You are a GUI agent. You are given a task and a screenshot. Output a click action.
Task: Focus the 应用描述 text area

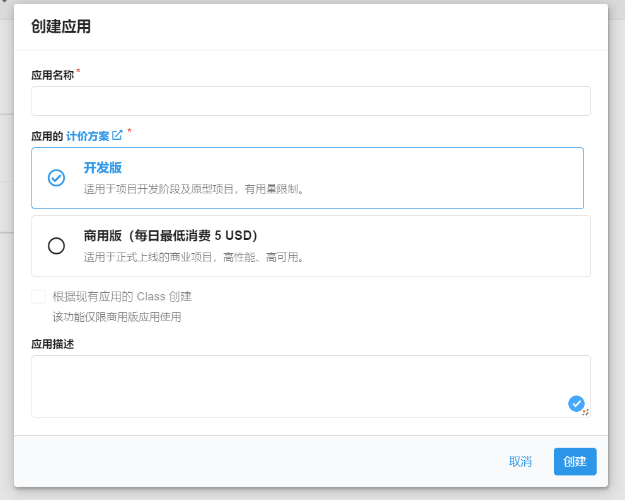point(311,387)
